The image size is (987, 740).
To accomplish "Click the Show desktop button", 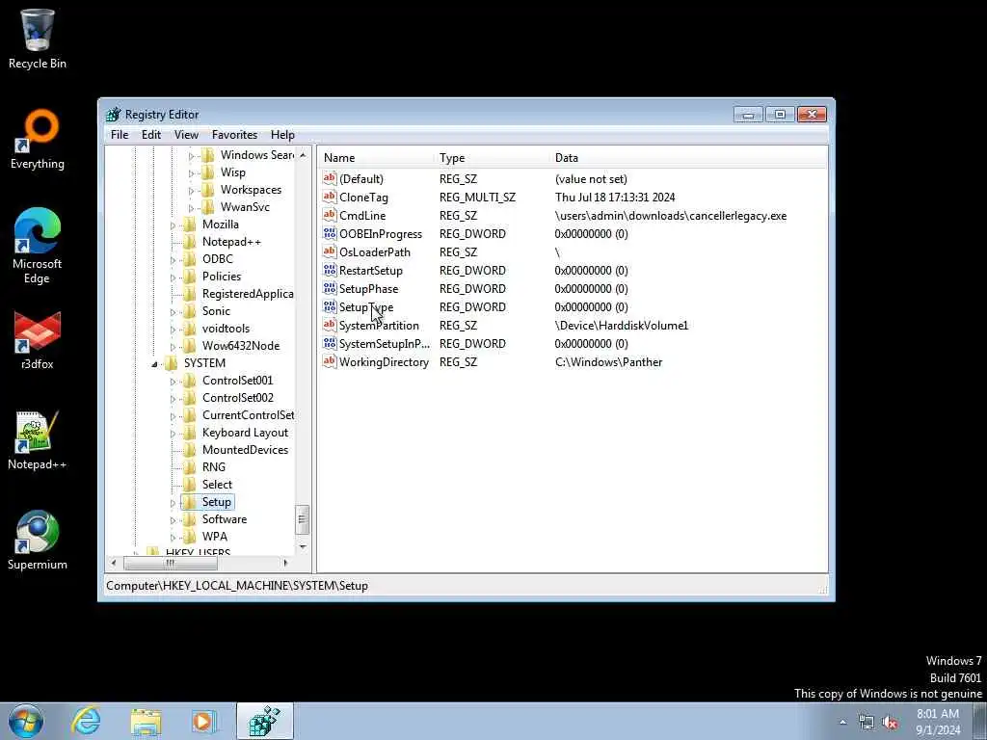I will [x=980, y=722].
